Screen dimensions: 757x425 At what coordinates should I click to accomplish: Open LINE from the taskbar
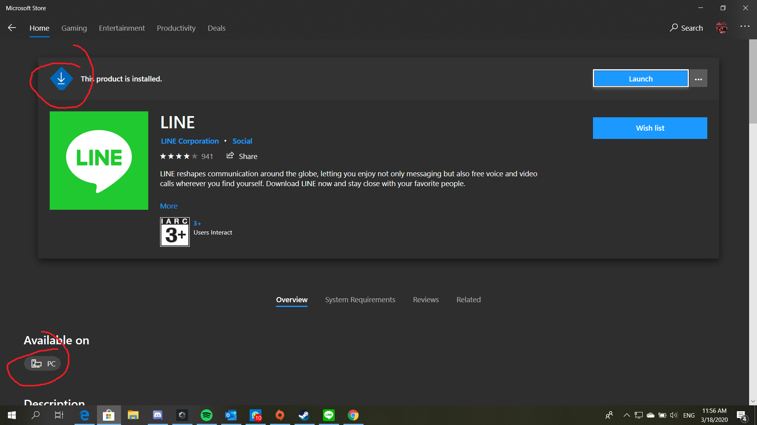pyautogui.click(x=329, y=415)
